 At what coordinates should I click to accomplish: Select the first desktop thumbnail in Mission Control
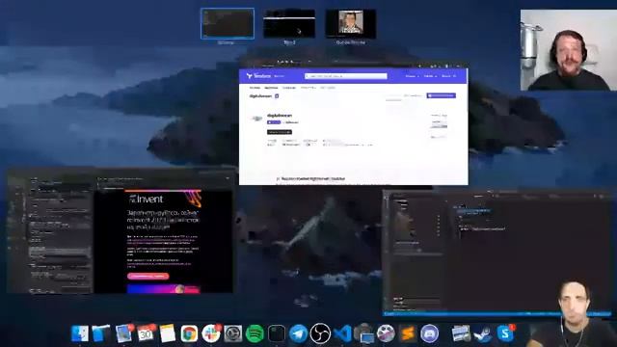pos(228,23)
